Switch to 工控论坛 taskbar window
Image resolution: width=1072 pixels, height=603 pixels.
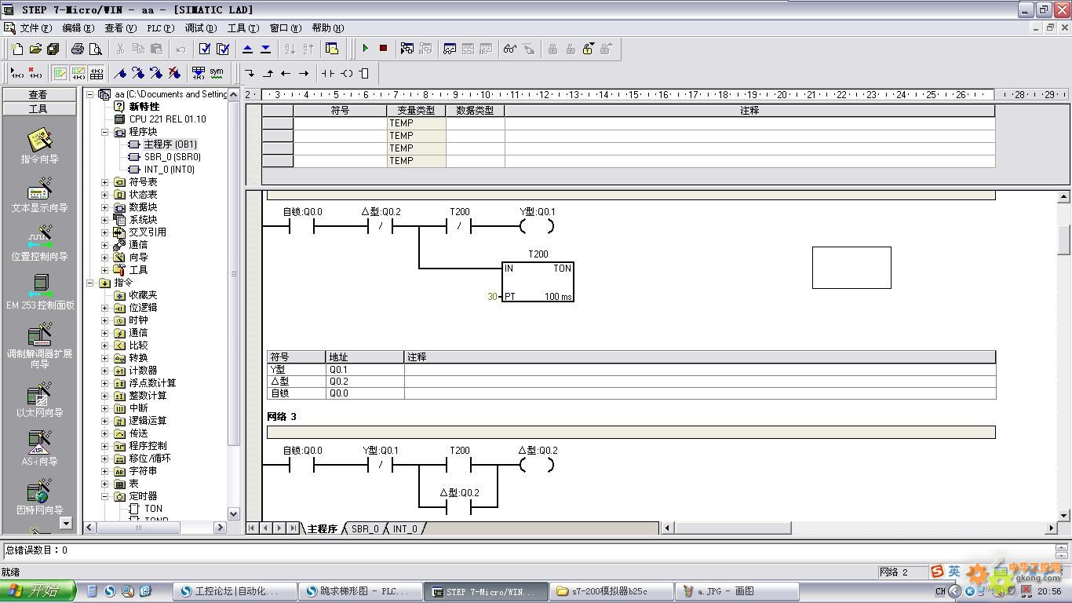[235, 591]
